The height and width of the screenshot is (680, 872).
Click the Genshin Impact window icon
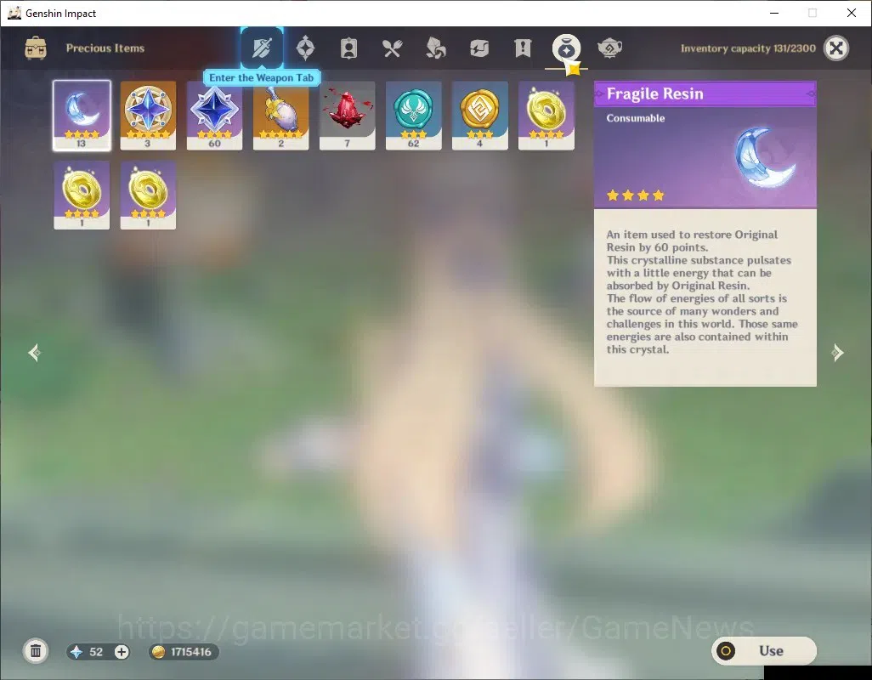(x=14, y=13)
